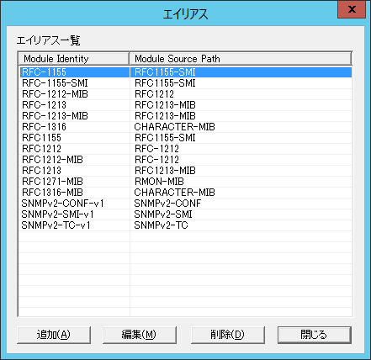The width and height of the screenshot is (371, 360).
Task: Select the RFC-1213 alias entry
Action: [x=185, y=105]
